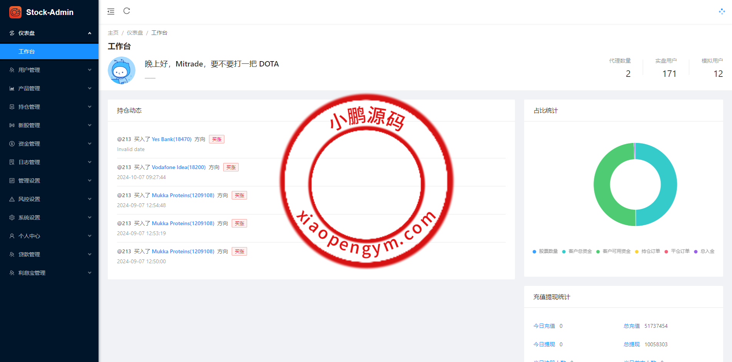Toggle 总入金 legend item in chart
The width and height of the screenshot is (732, 362).
704,251
